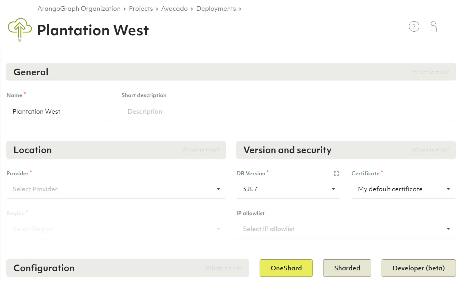Edit the Name field 'Plantation West'
This screenshot has width=462, height=282.
point(59,112)
